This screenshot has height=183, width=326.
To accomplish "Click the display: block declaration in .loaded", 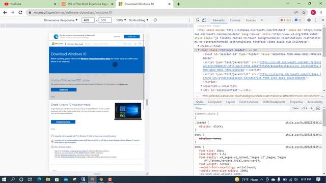I will pos(211,127).
